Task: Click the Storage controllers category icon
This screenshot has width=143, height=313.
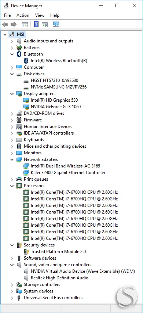Action: click(19, 284)
